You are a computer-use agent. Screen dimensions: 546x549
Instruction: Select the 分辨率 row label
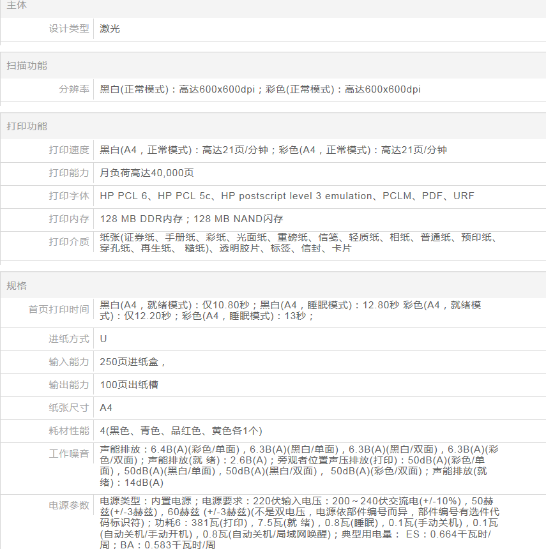click(74, 89)
